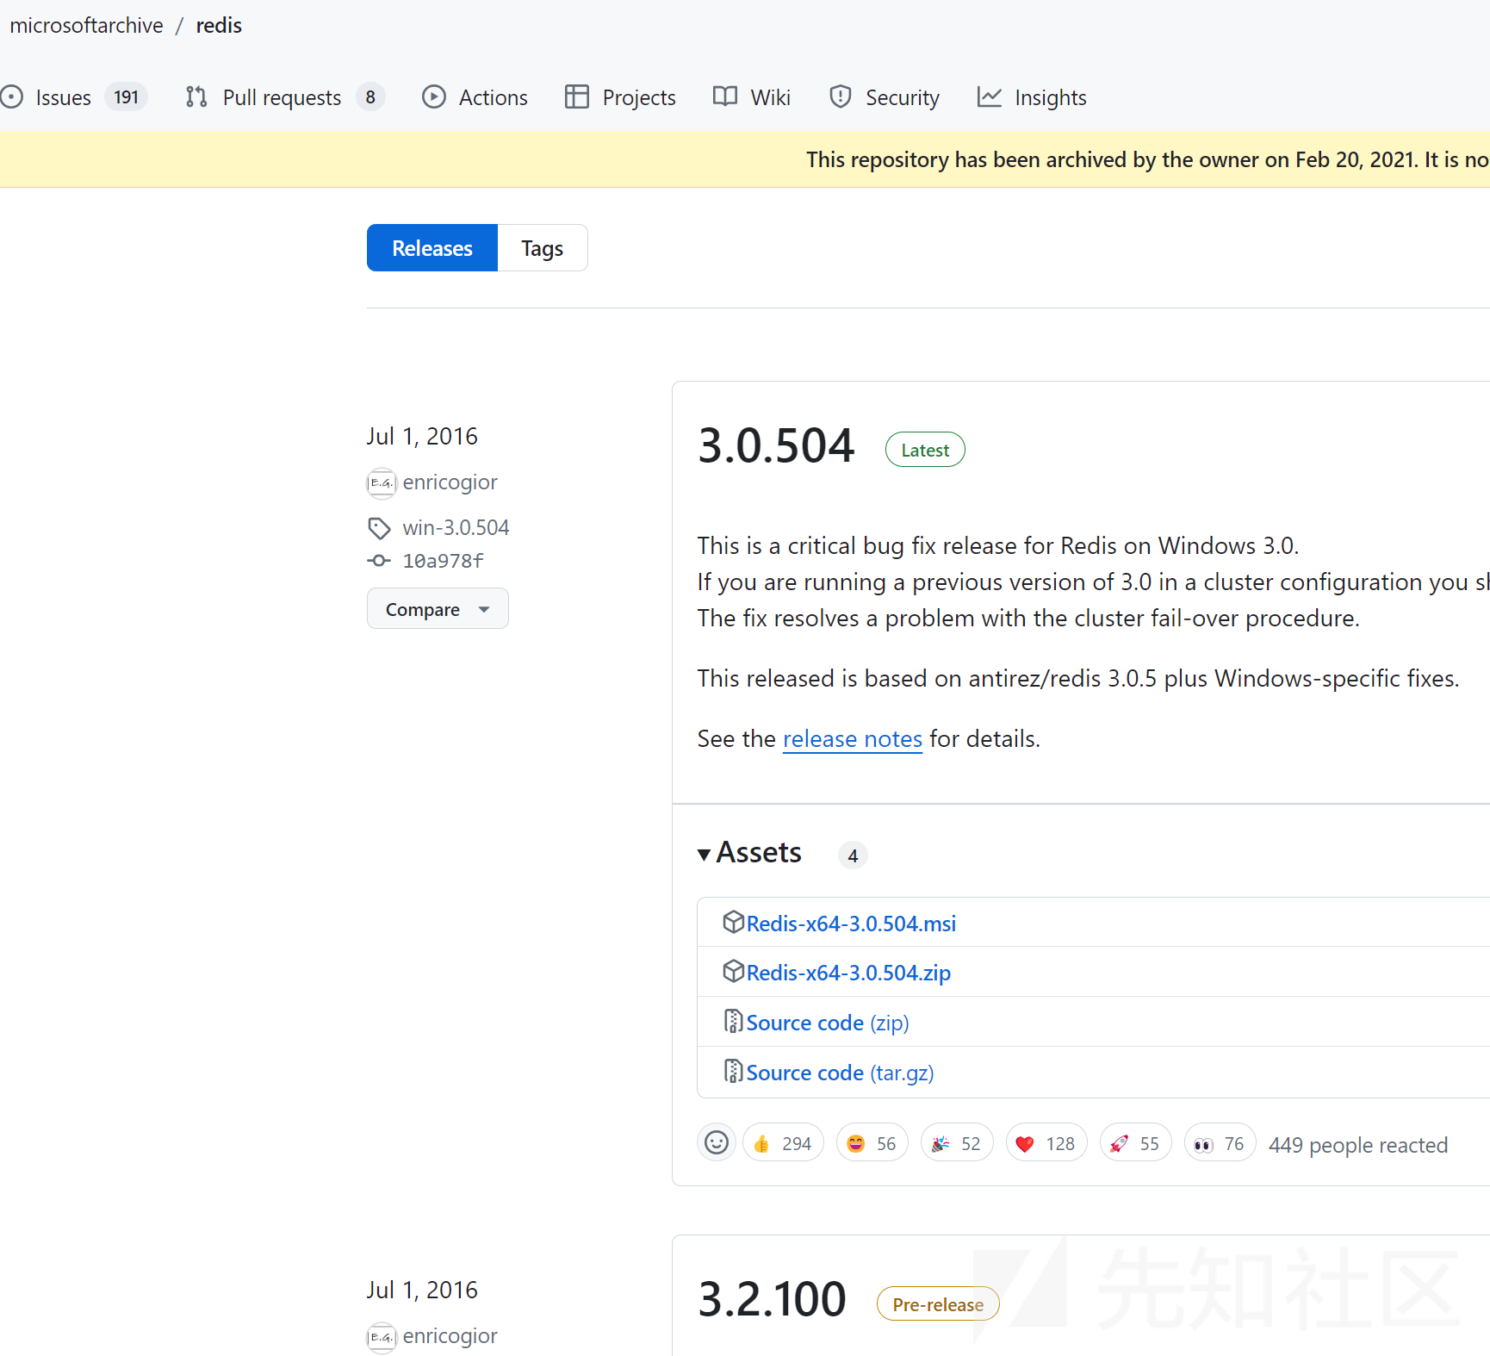Viewport: 1490px width, 1356px height.
Task: Click the Assets count badge showing 4
Action: 853,855
